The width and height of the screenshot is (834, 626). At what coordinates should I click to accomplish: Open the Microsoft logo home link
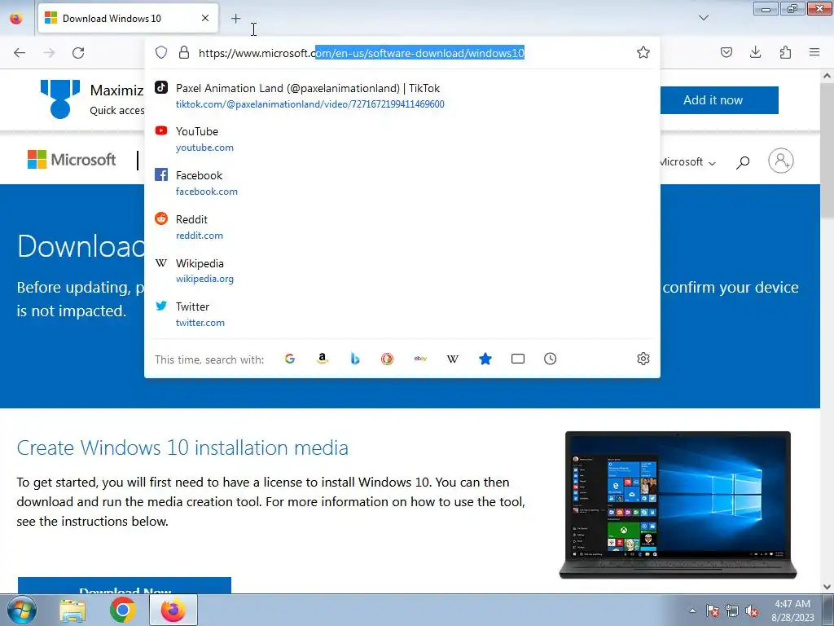click(72, 160)
